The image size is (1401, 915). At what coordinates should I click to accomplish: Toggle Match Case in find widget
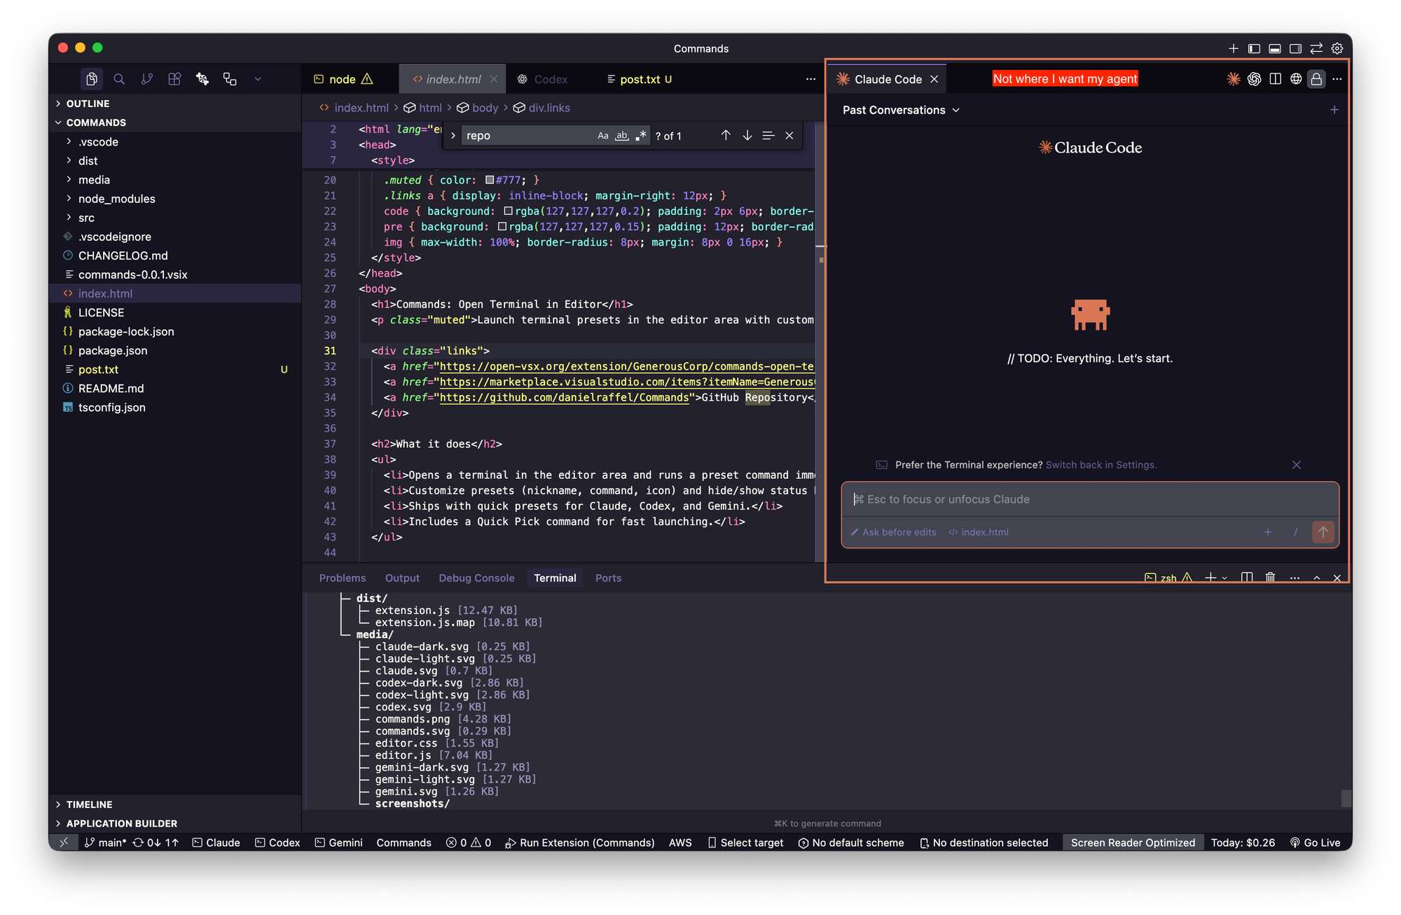coord(602,136)
